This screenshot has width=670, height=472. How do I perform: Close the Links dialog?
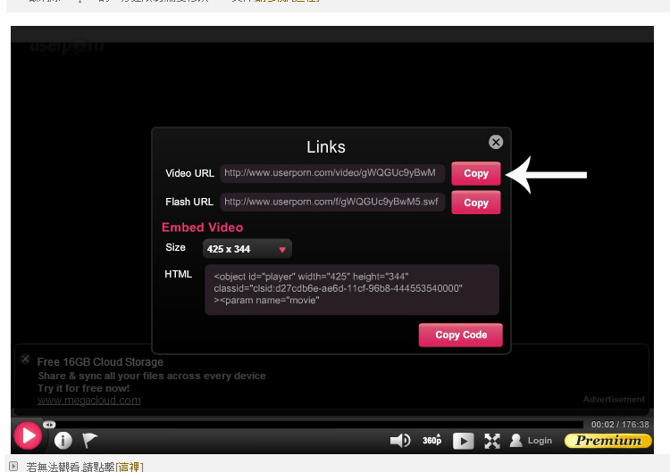coord(496,142)
